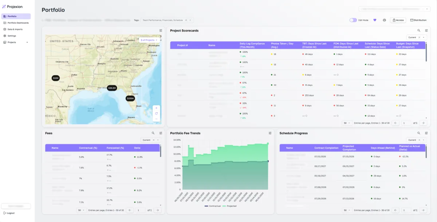The image size is (437, 222).
Task: Click the print icon
Action: 384,20
